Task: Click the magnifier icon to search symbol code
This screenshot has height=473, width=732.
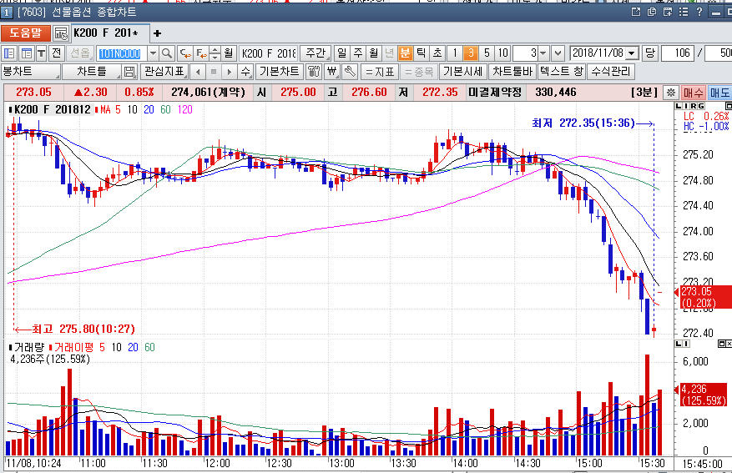Action: click(167, 53)
